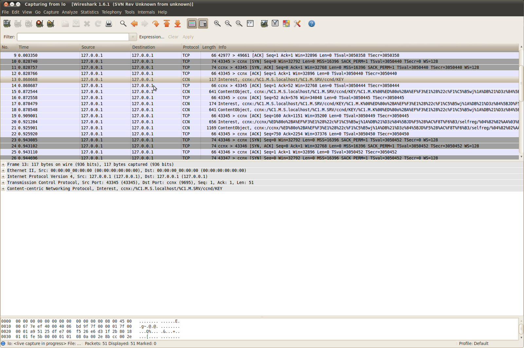Open the display filter dialog
This screenshot has width=524, height=348.
pyautogui.click(x=275, y=23)
